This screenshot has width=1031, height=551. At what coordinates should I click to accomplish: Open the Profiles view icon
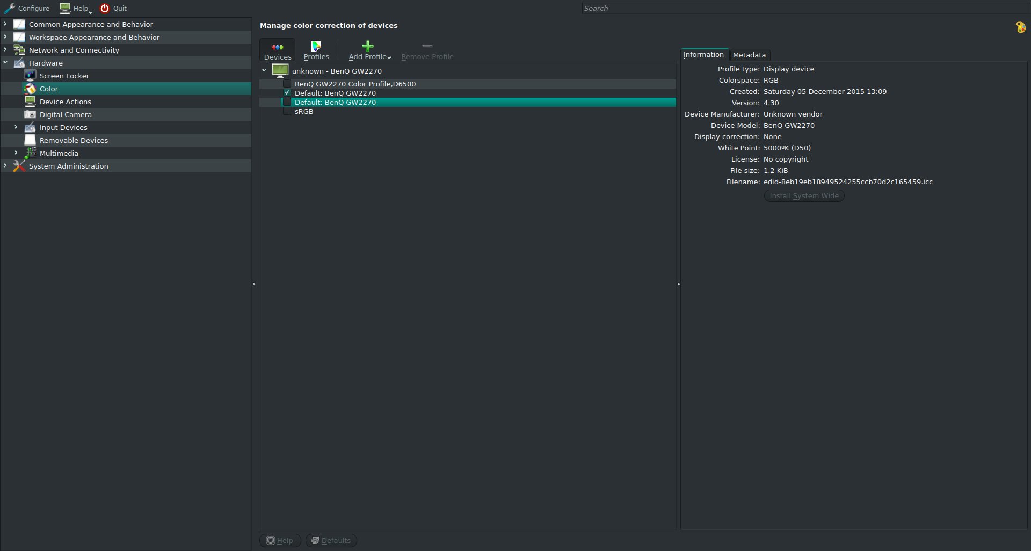click(316, 47)
